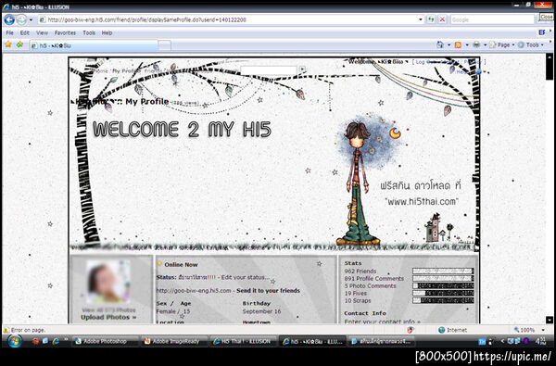556x366 pixels.
Task: Open the Help menu
Action: click(x=107, y=32)
